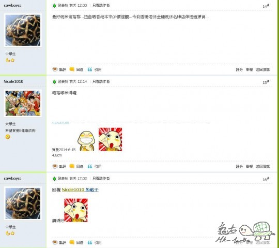Click the green turtle icon beside post 15 timestamp
Image resolution: width=279 pixels, height=248 pixels.
[54, 82]
